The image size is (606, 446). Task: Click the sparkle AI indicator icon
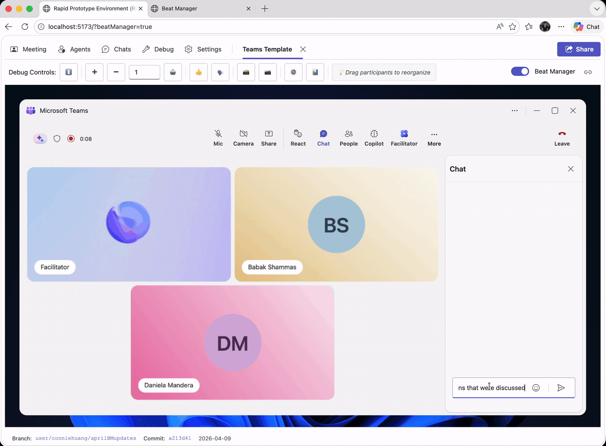point(40,139)
